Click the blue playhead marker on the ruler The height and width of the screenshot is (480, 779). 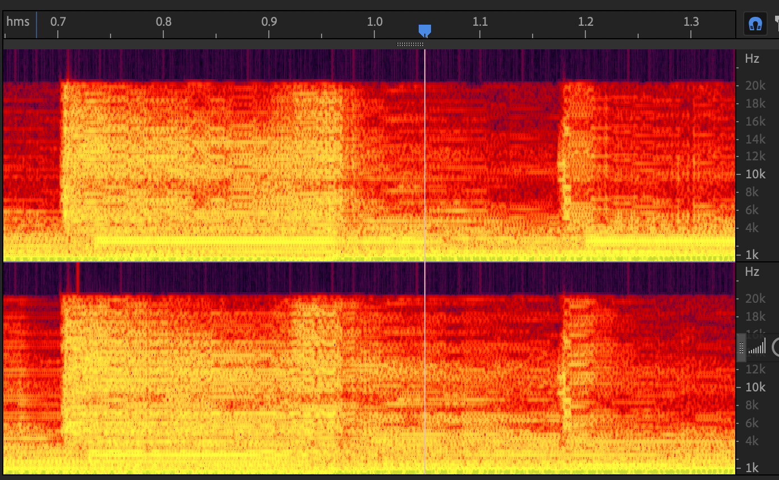click(x=425, y=30)
